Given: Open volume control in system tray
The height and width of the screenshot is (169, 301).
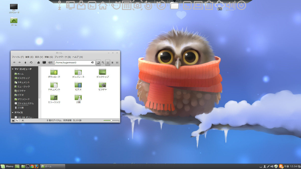Looking at the screenshot, I should [272, 166].
